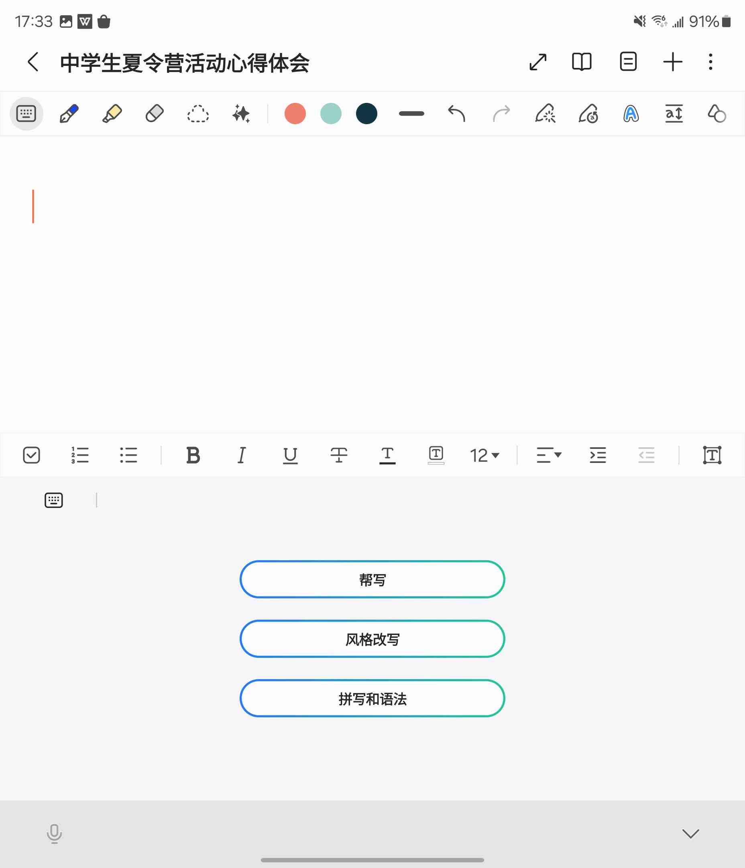
Task: Tap the 风格改写 button
Action: click(372, 639)
